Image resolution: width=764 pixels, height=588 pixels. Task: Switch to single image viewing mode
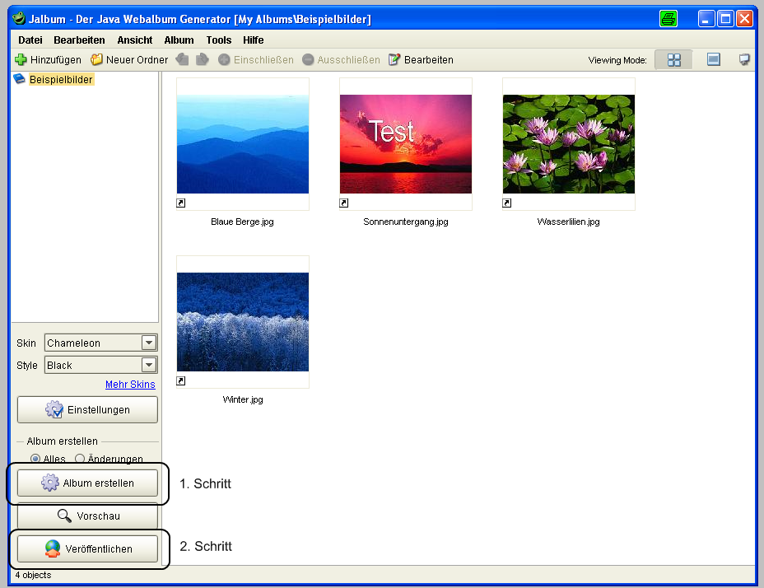(x=713, y=59)
